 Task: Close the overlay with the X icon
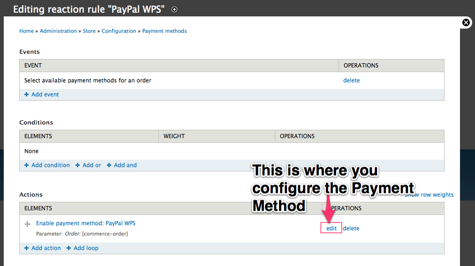(x=466, y=22)
